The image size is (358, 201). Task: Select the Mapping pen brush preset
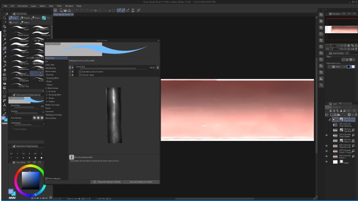[19, 34]
